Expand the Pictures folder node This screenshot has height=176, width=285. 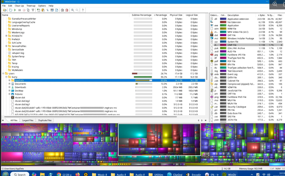pyautogui.click(x=9, y=94)
